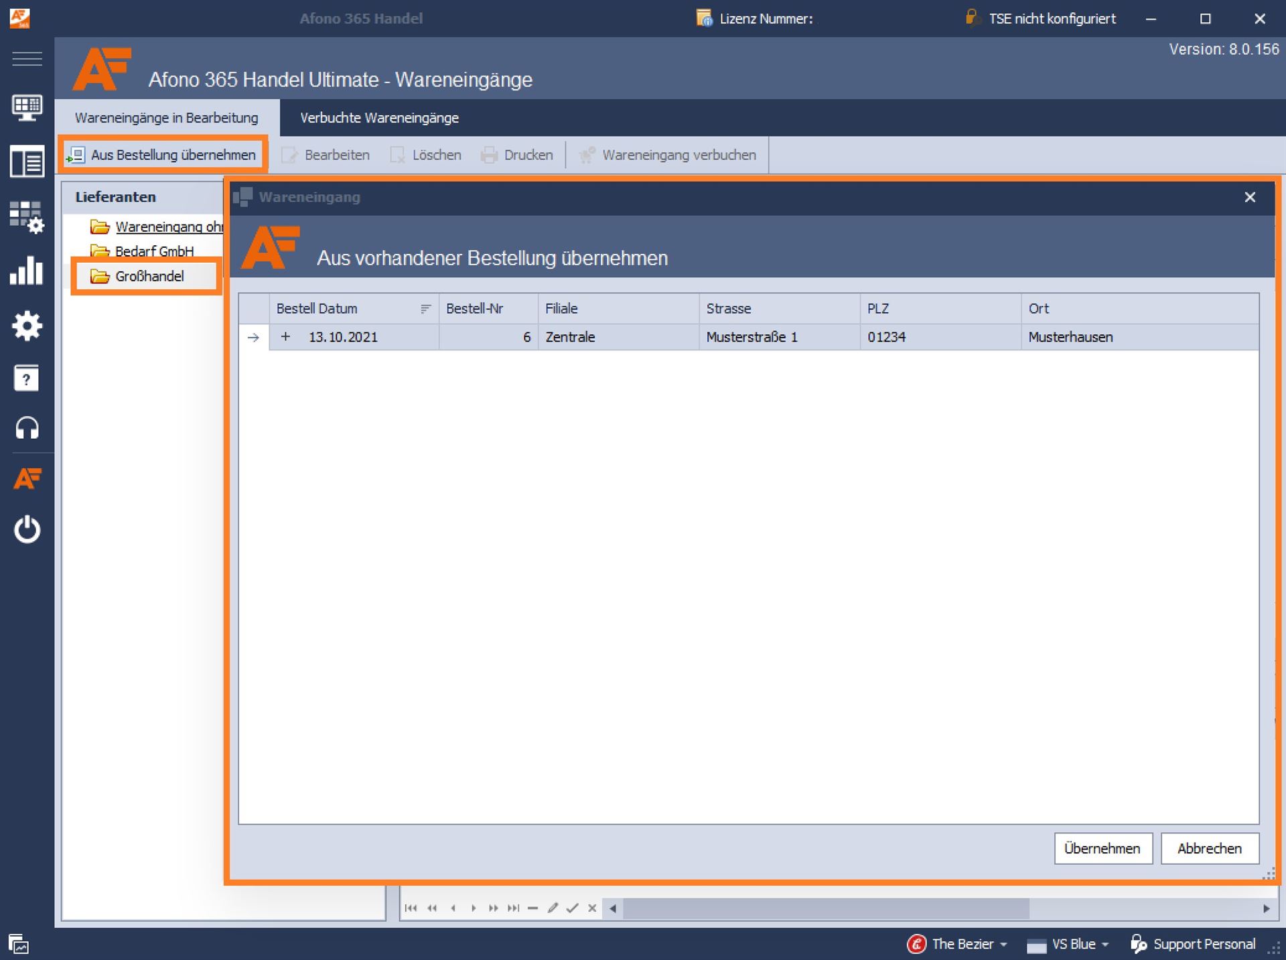The width and height of the screenshot is (1286, 960).
Task: Click the checkmark end-edit navigator button
Action: point(572,908)
